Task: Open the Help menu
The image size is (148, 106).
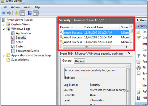Action: click(37, 7)
